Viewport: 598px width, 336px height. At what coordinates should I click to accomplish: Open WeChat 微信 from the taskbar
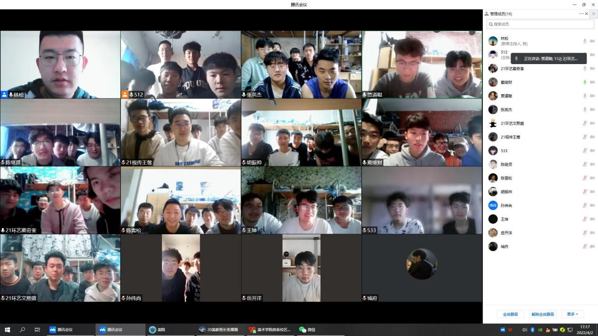pyautogui.click(x=307, y=330)
